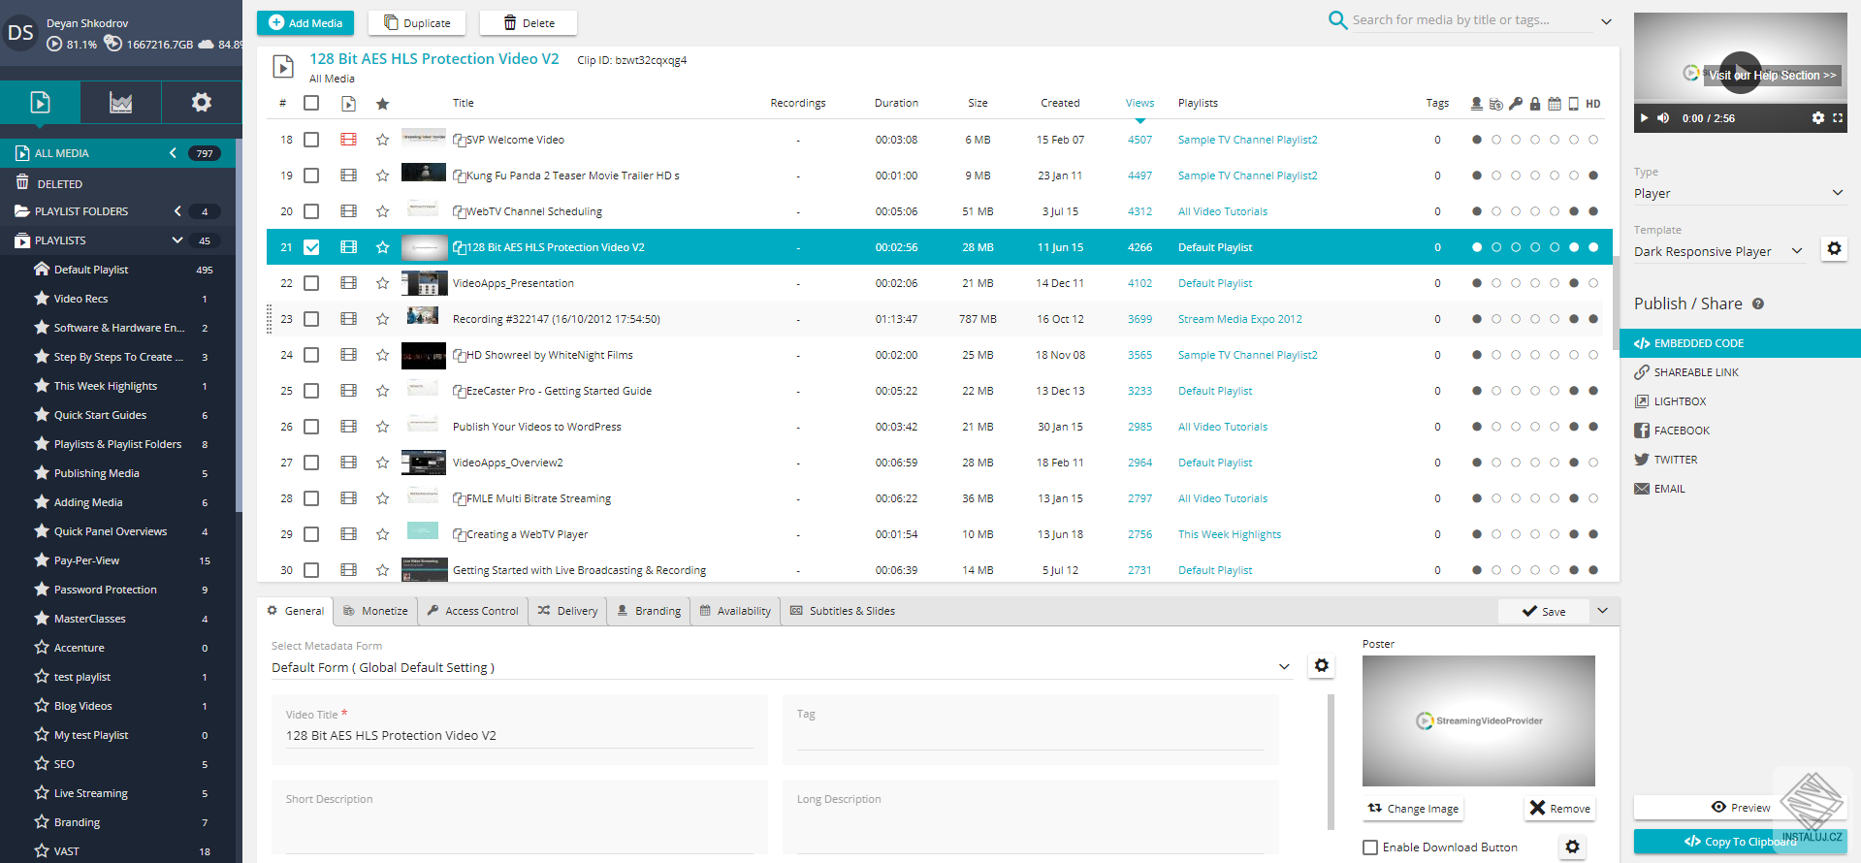
Task: Expand the Type Player dropdown
Action: point(1739,193)
